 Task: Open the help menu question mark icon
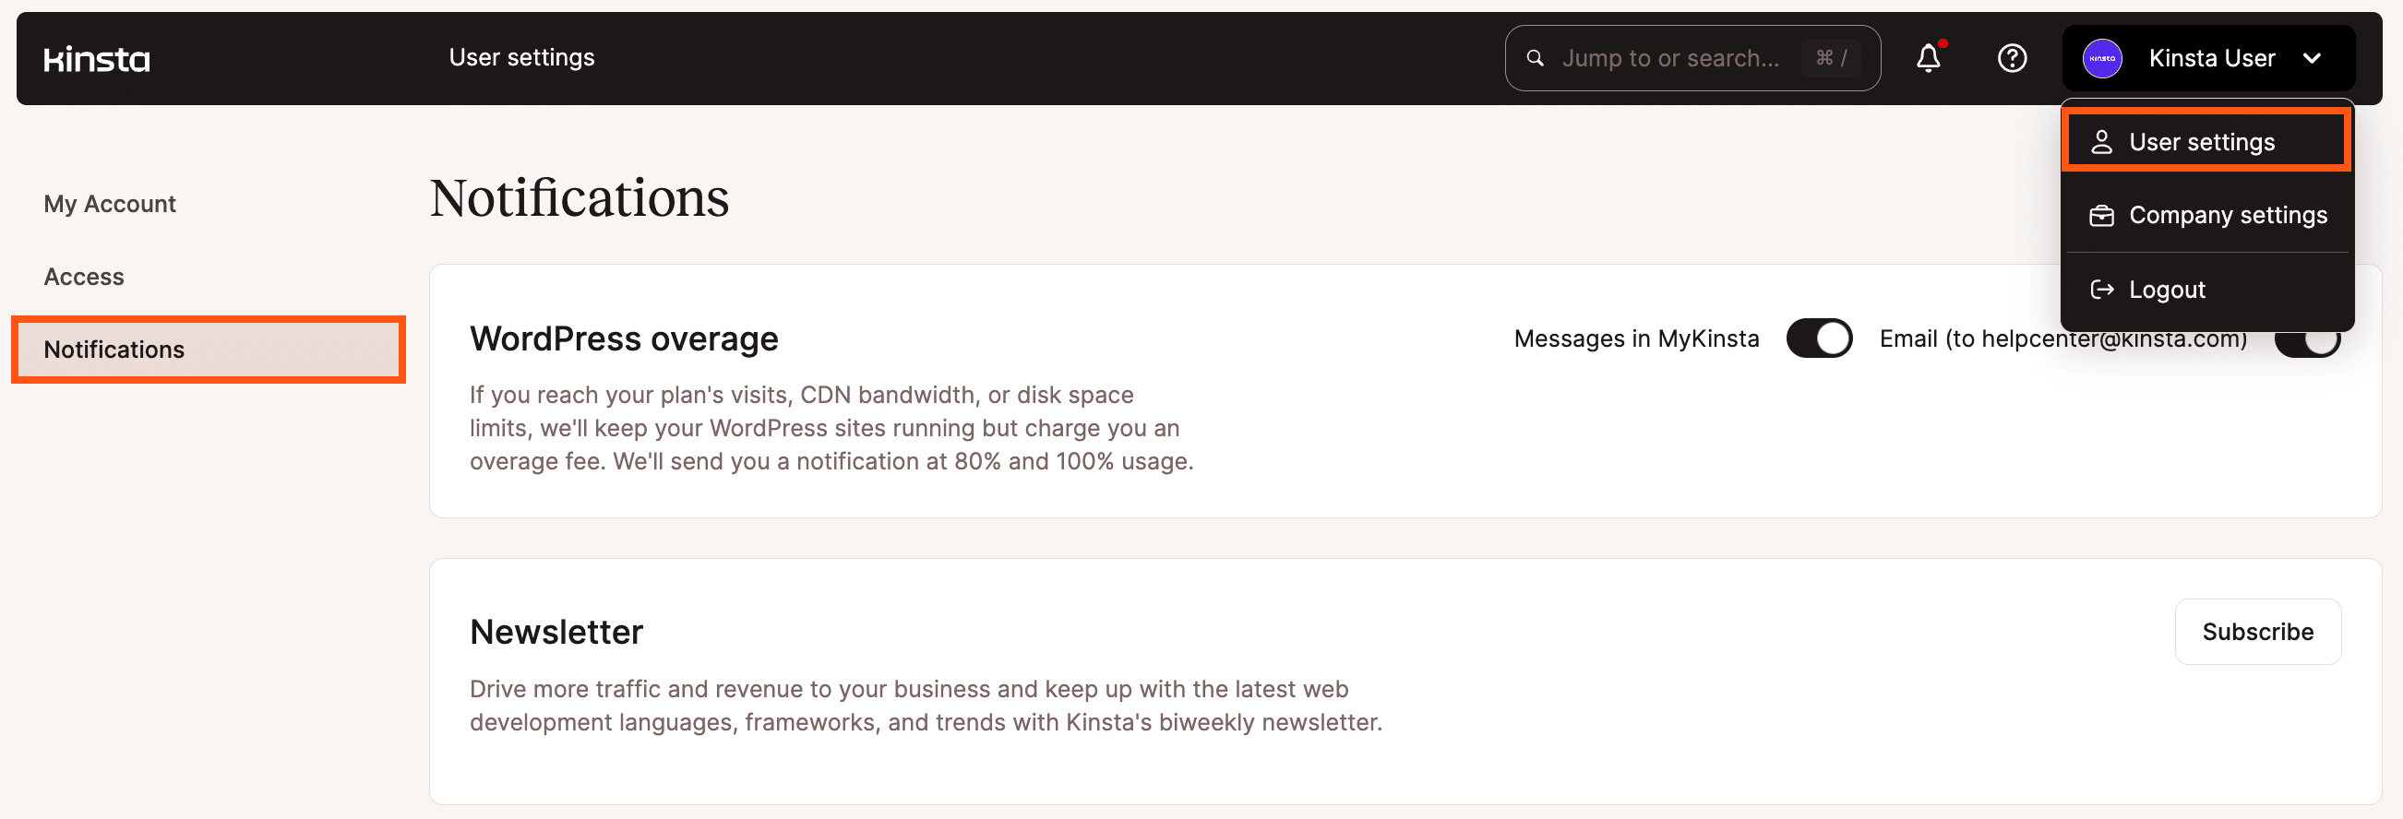click(2012, 58)
